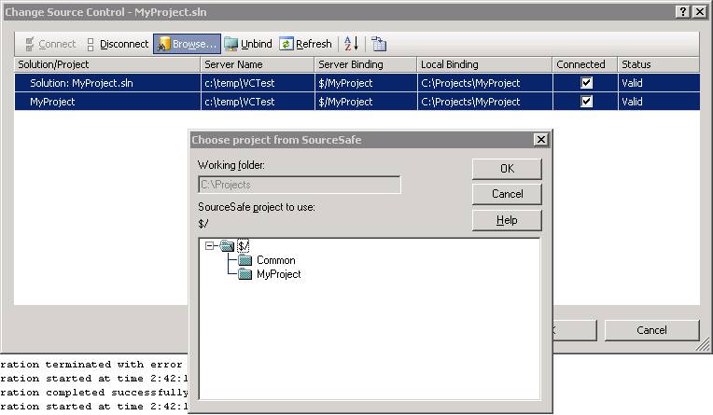Click the root $/ folder icon
713x415 pixels.
point(227,246)
